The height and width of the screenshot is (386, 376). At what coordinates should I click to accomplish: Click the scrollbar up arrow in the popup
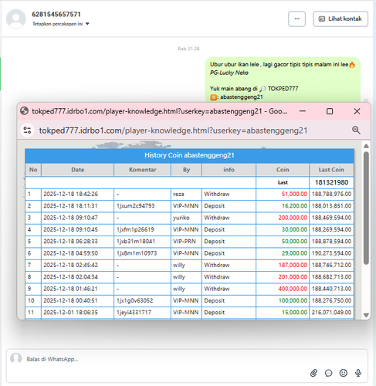pyautogui.click(x=366, y=146)
